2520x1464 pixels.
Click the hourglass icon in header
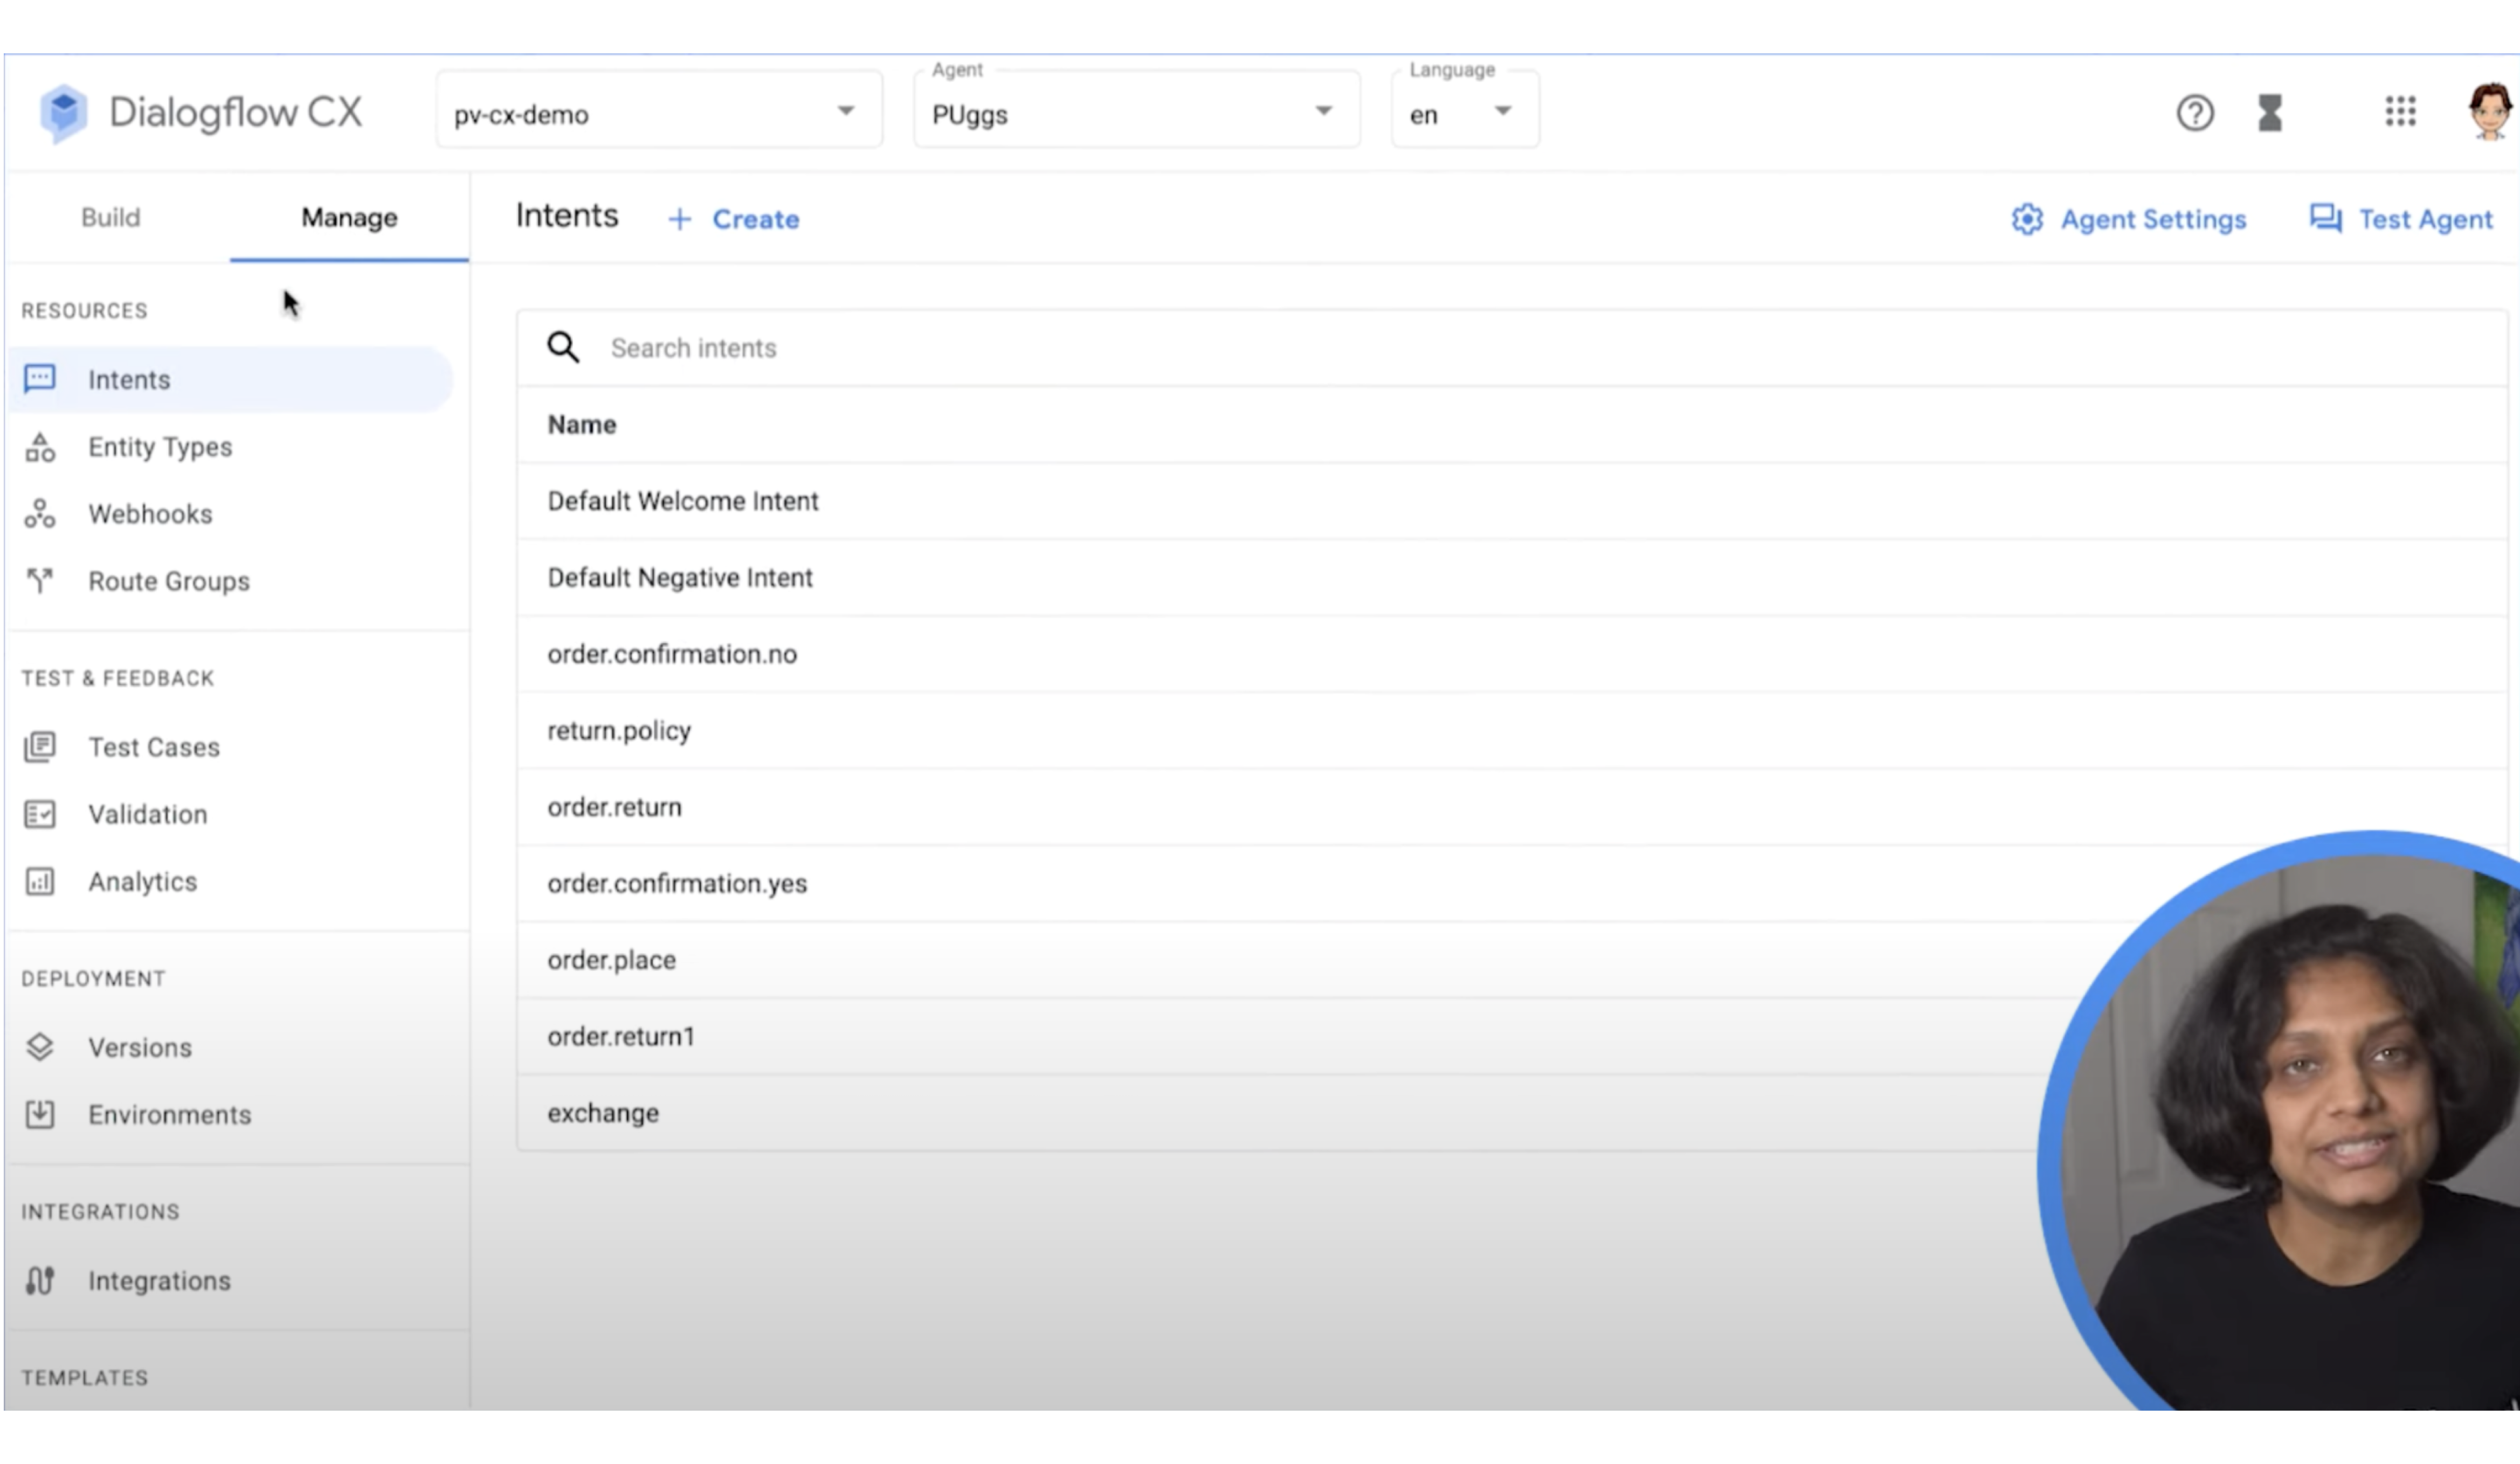2270,113
